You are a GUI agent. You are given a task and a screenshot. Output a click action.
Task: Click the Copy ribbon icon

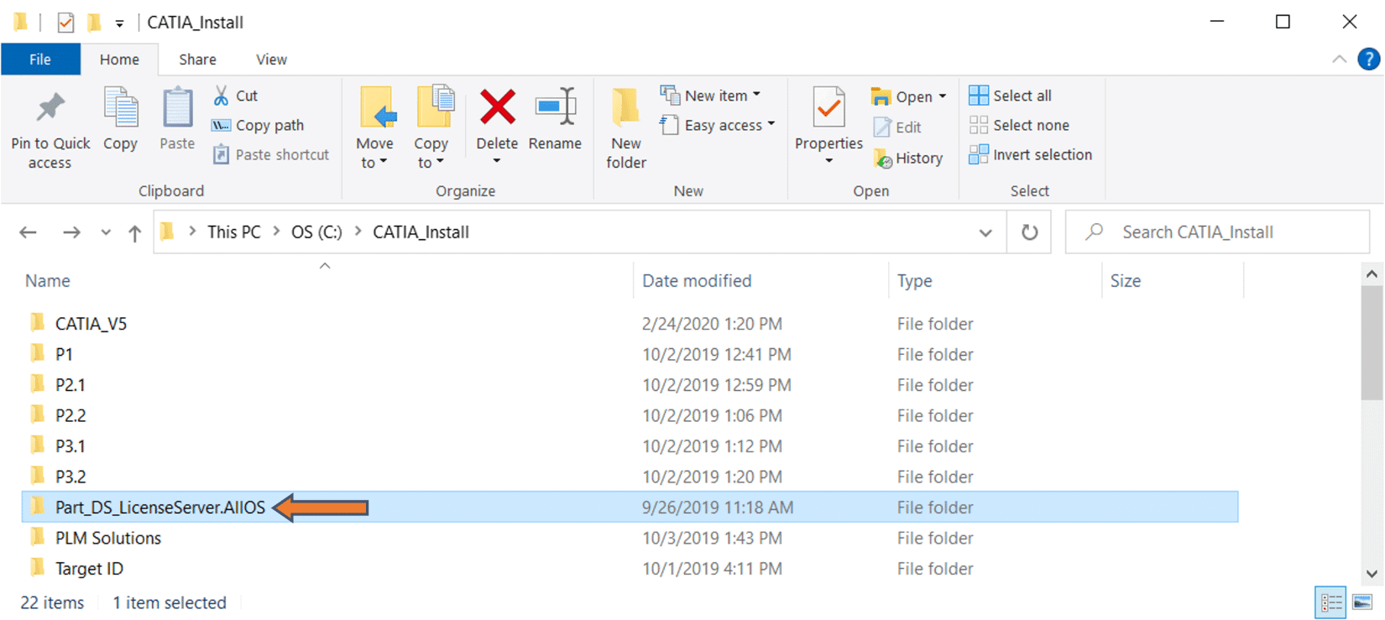click(121, 108)
